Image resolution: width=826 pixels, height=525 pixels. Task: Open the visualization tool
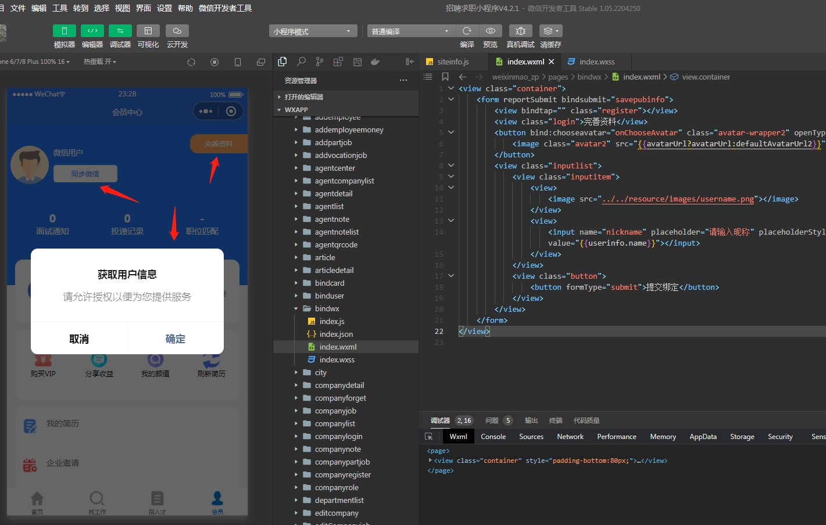pos(148,31)
